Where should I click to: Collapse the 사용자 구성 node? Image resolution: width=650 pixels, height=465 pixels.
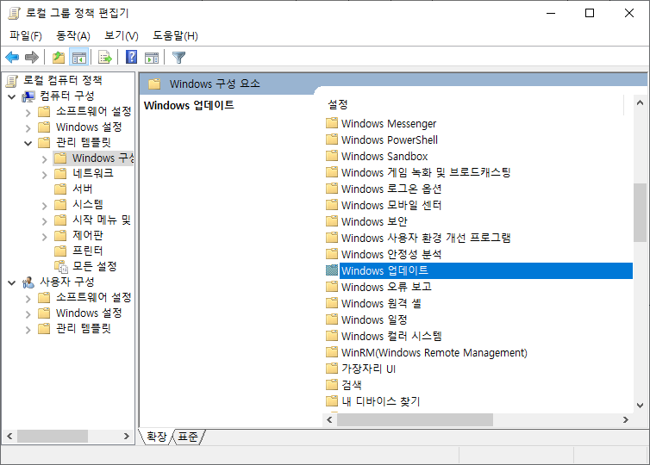click(x=11, y=282)
